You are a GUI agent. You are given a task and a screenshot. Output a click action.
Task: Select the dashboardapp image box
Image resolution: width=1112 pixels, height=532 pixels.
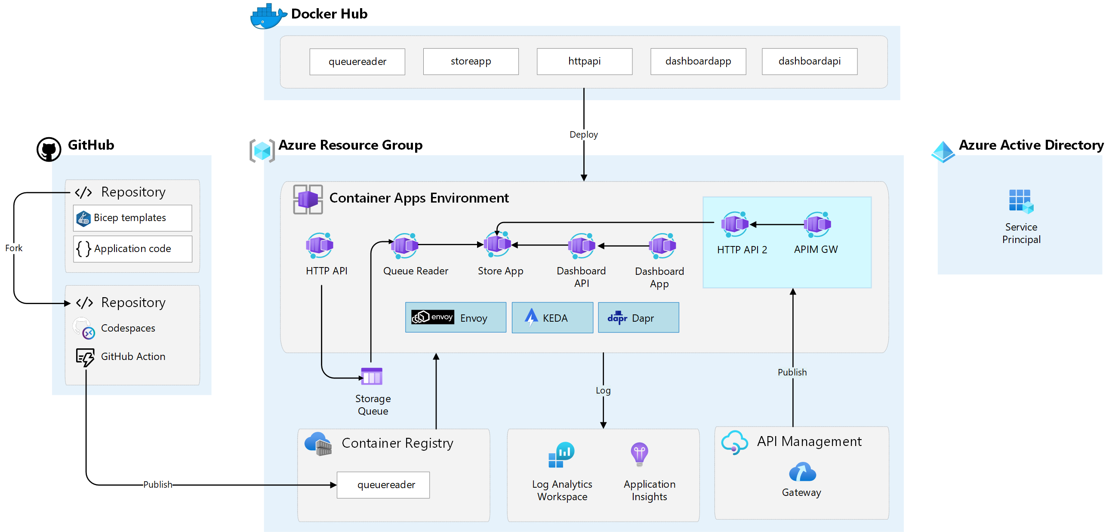tap(698, 61)
